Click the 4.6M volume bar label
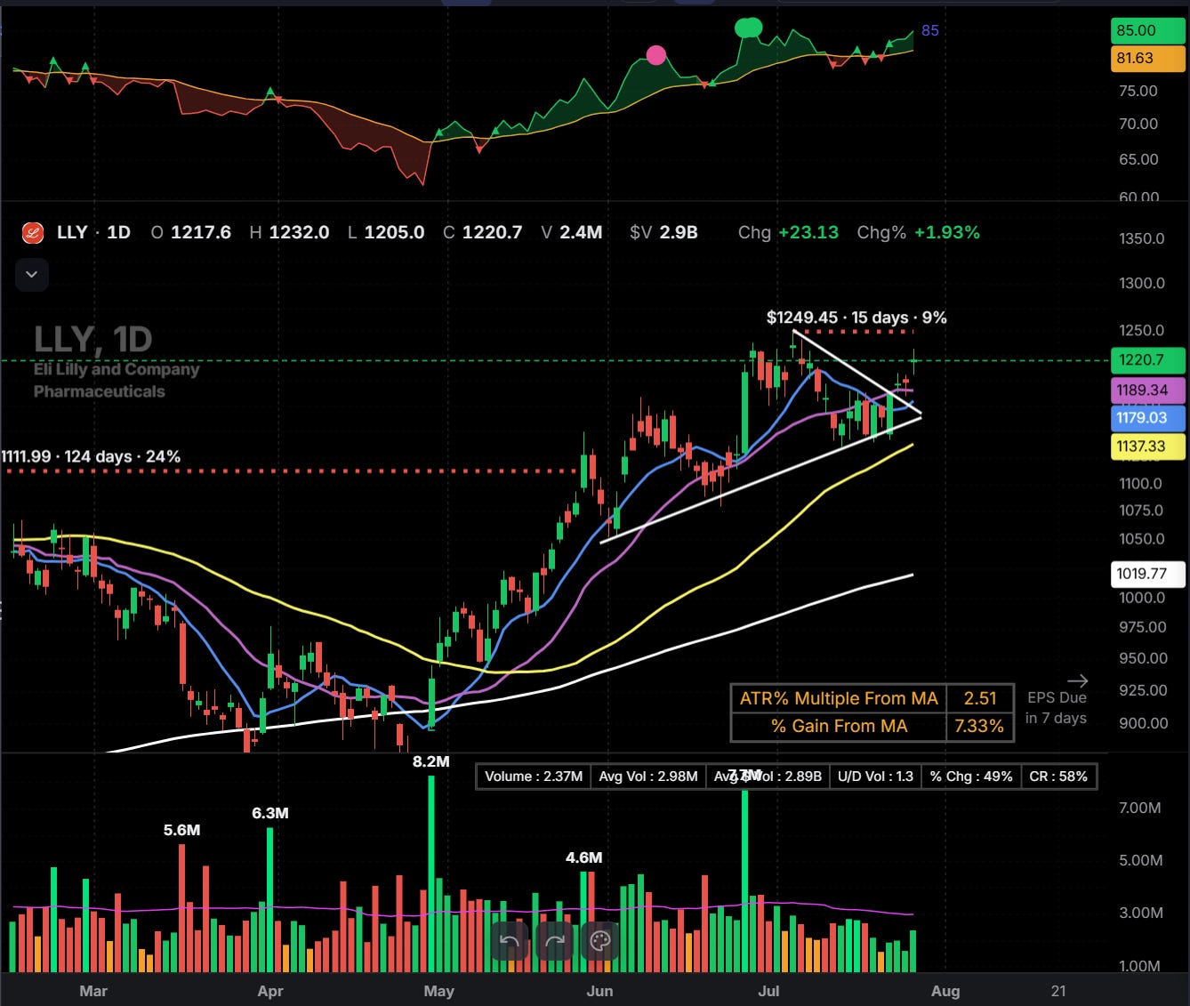Screen dimensions: 1190x1006 tap(584, 858)
